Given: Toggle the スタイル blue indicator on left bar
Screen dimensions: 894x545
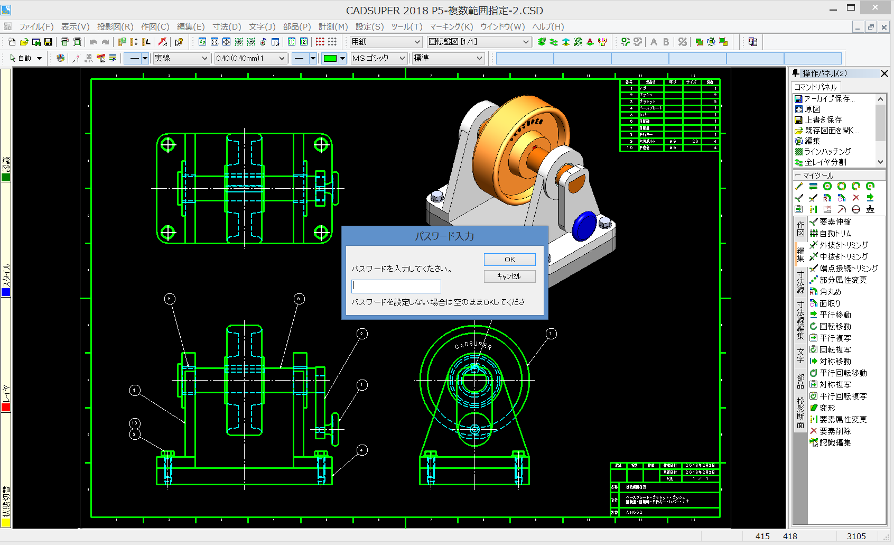Looking at the screenshot, I should pyautogui.click(x=6, y=292).
